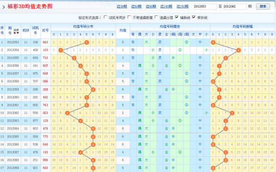Click red award number 856
Viewport: 276px width, 172px height.
(46, 160)
